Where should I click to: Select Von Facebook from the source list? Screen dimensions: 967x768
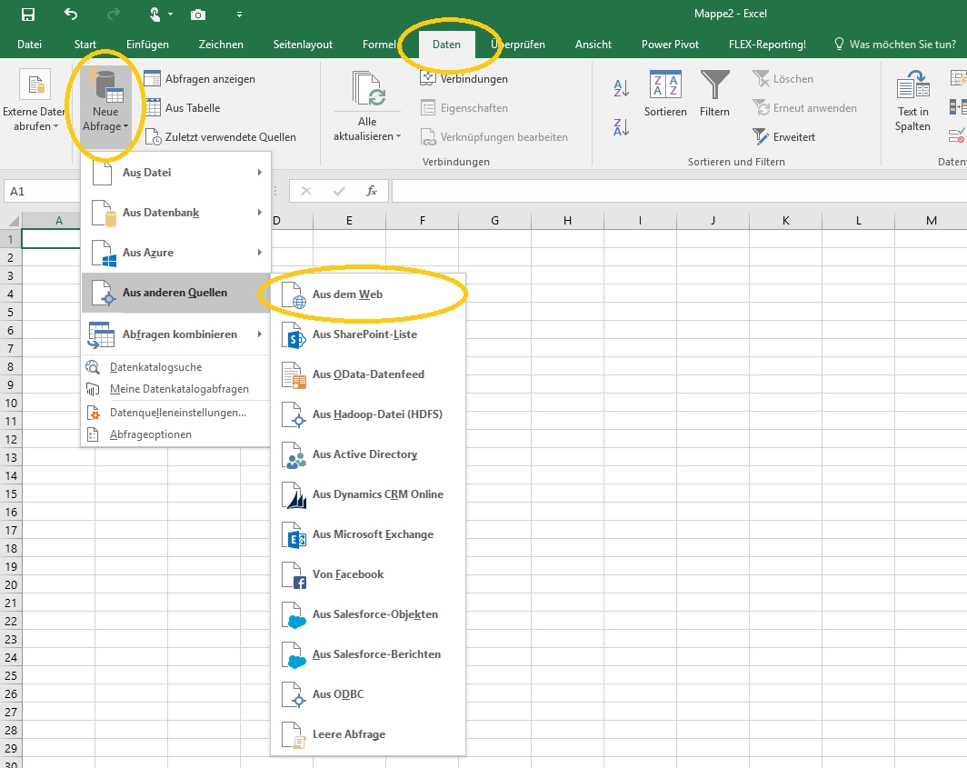click(347, 574)
